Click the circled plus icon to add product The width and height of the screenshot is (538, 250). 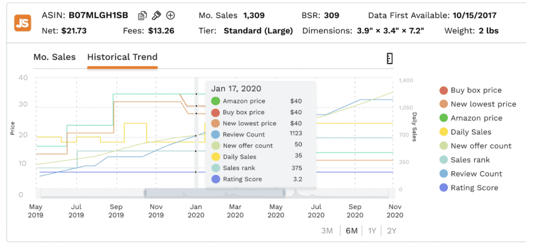pyautogui.click(x=171, y=15)
